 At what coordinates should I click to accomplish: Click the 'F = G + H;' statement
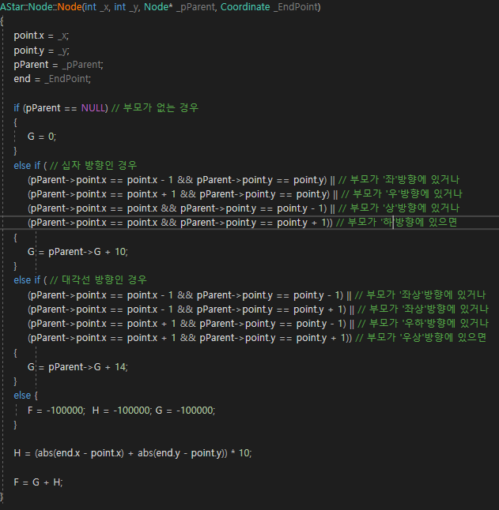tap(38, 482)
